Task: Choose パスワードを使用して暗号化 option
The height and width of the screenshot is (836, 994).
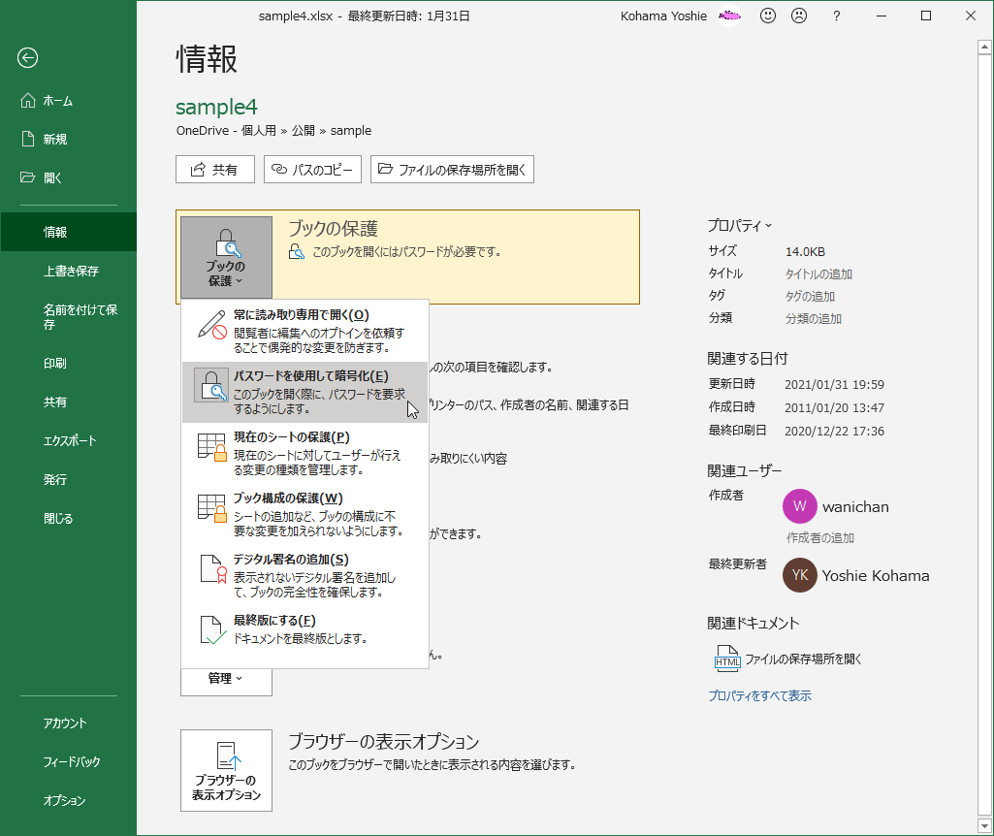Action: 305,393
